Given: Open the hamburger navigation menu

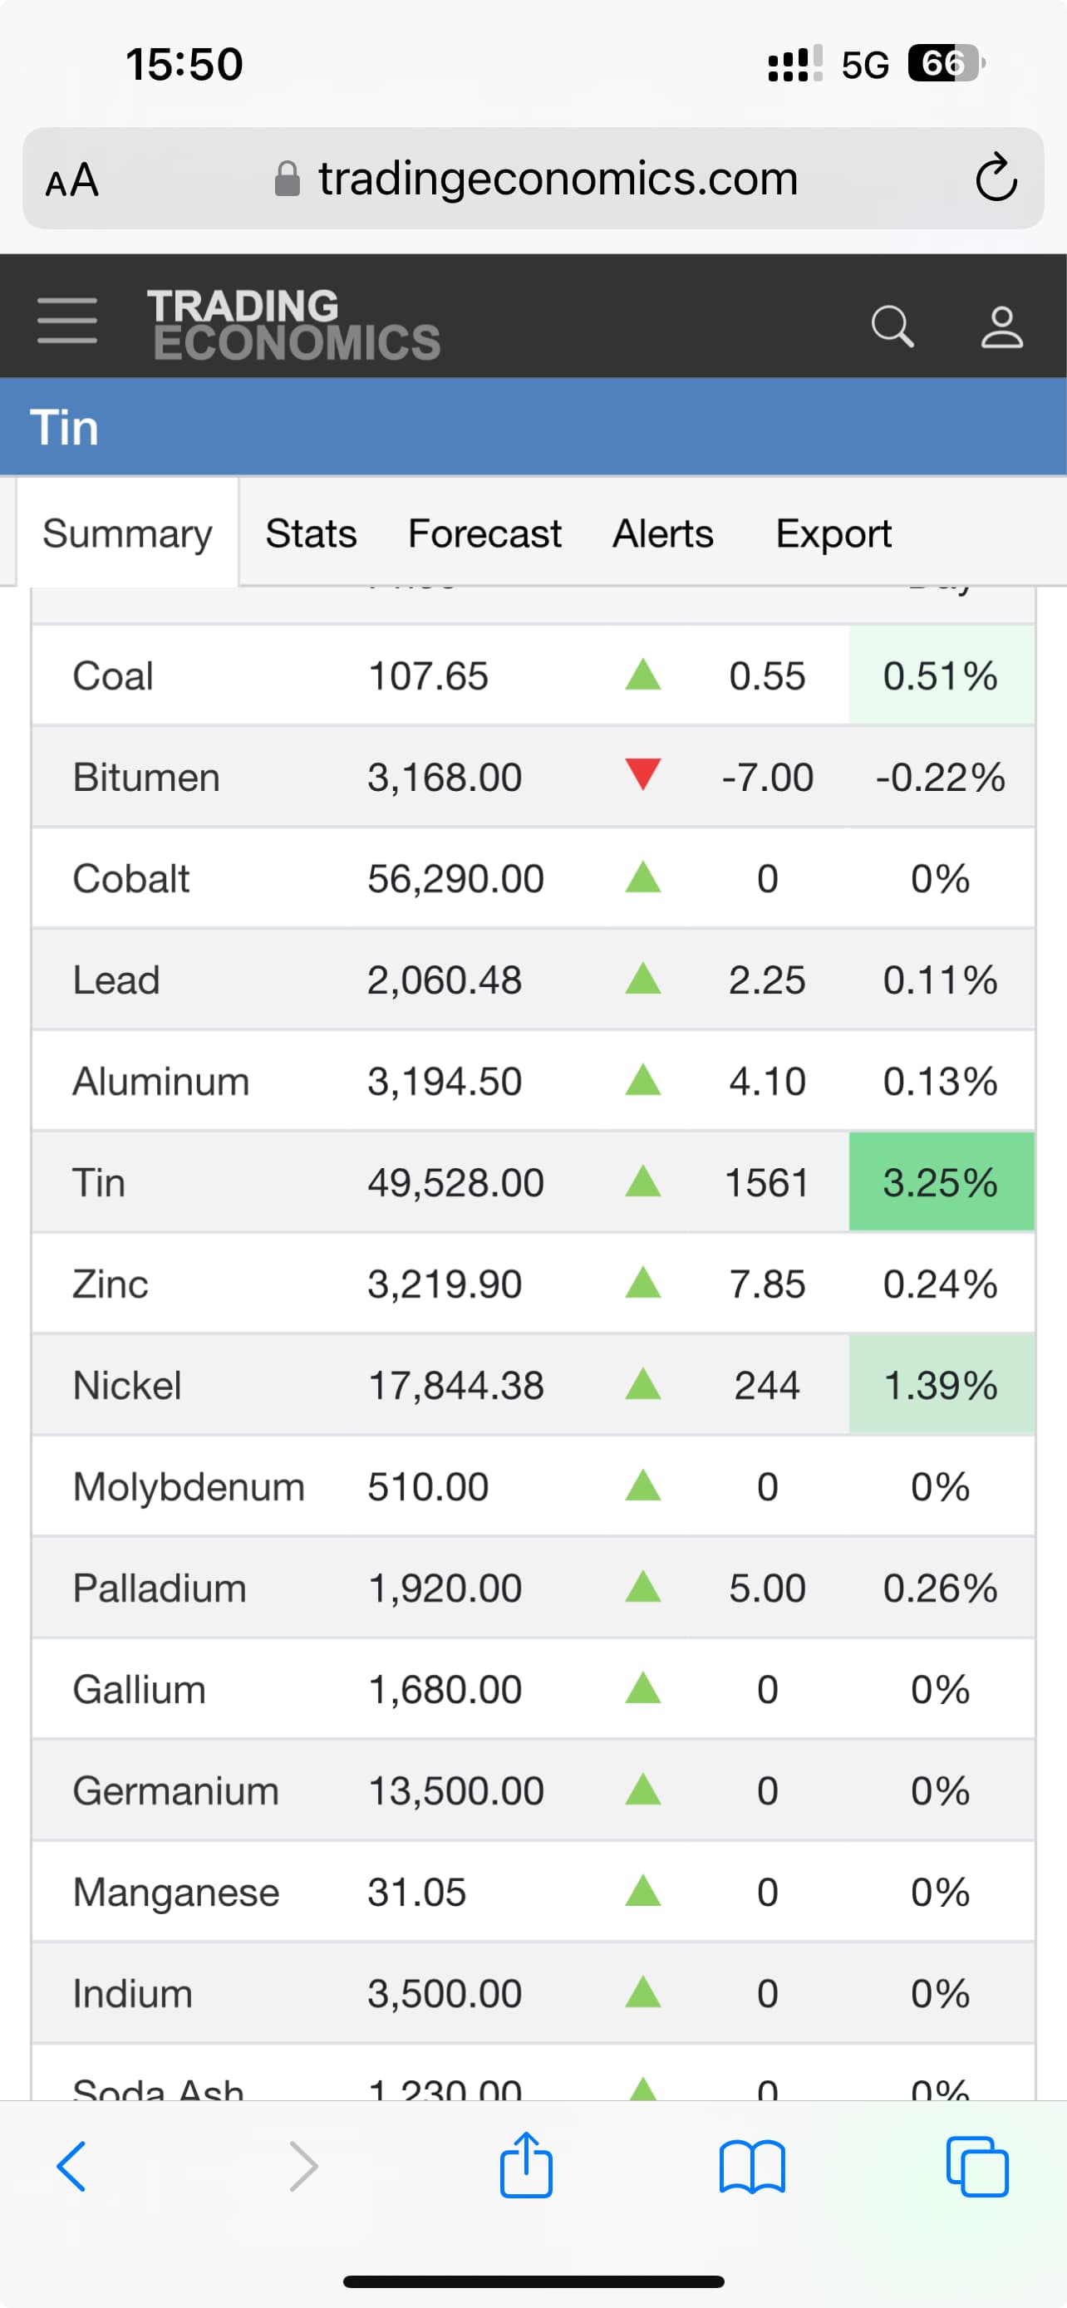Looking at the screenshot, I should pyautogui.click(x=67, y=322).
